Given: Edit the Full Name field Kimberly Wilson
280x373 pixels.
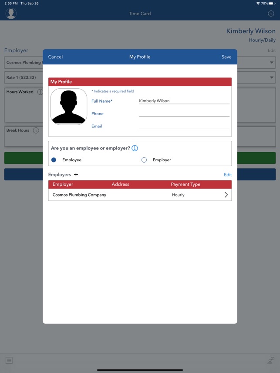Looking at the screenshot, I should [x=184, y=101].
